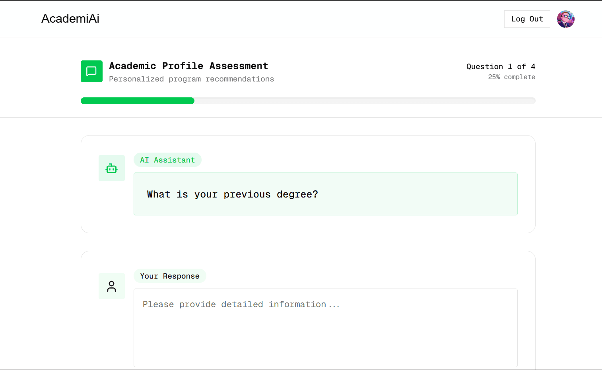Click the Question 1 of 4 indicator
This screenshot has height=370, width=602.
coord(501,66)
